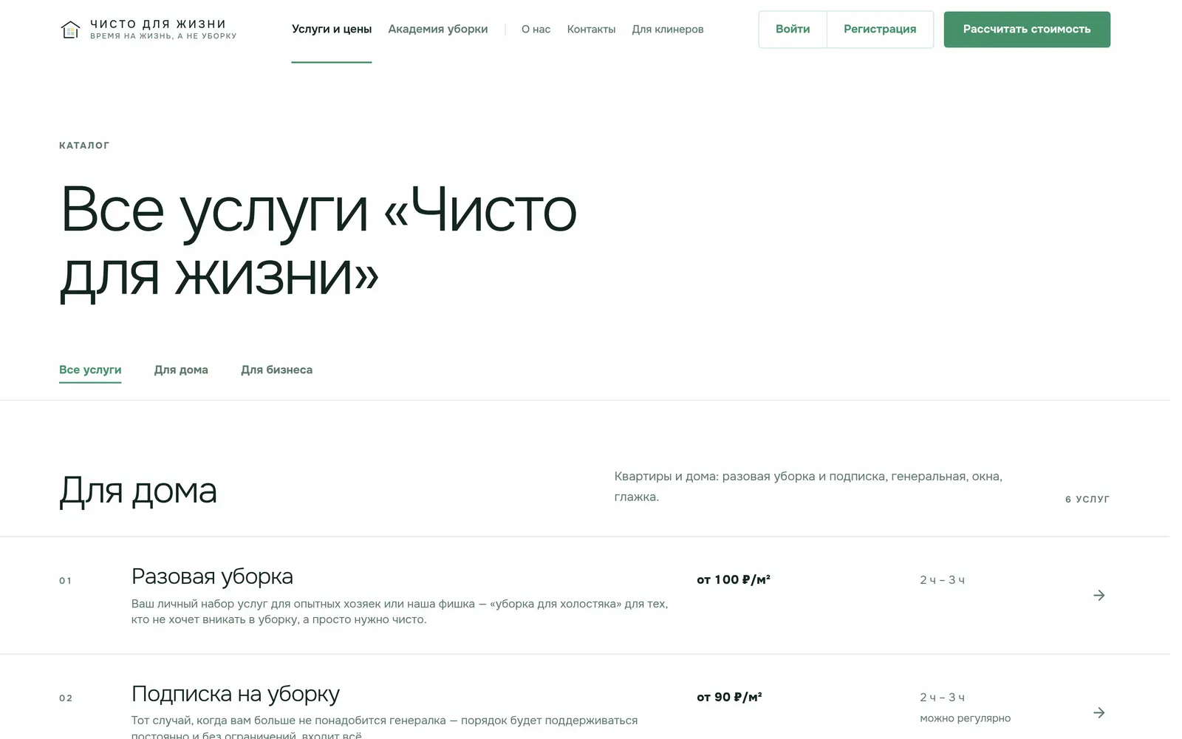1182x739 pixels.
Task: Click the КАТАЛОГ label
Action: [x=84, y=146]
